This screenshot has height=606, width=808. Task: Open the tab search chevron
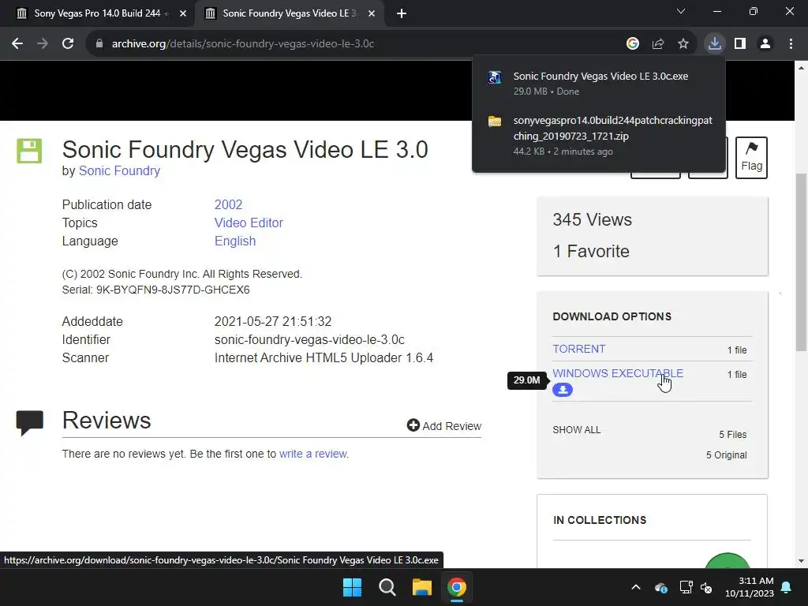[x=681, y=11]
